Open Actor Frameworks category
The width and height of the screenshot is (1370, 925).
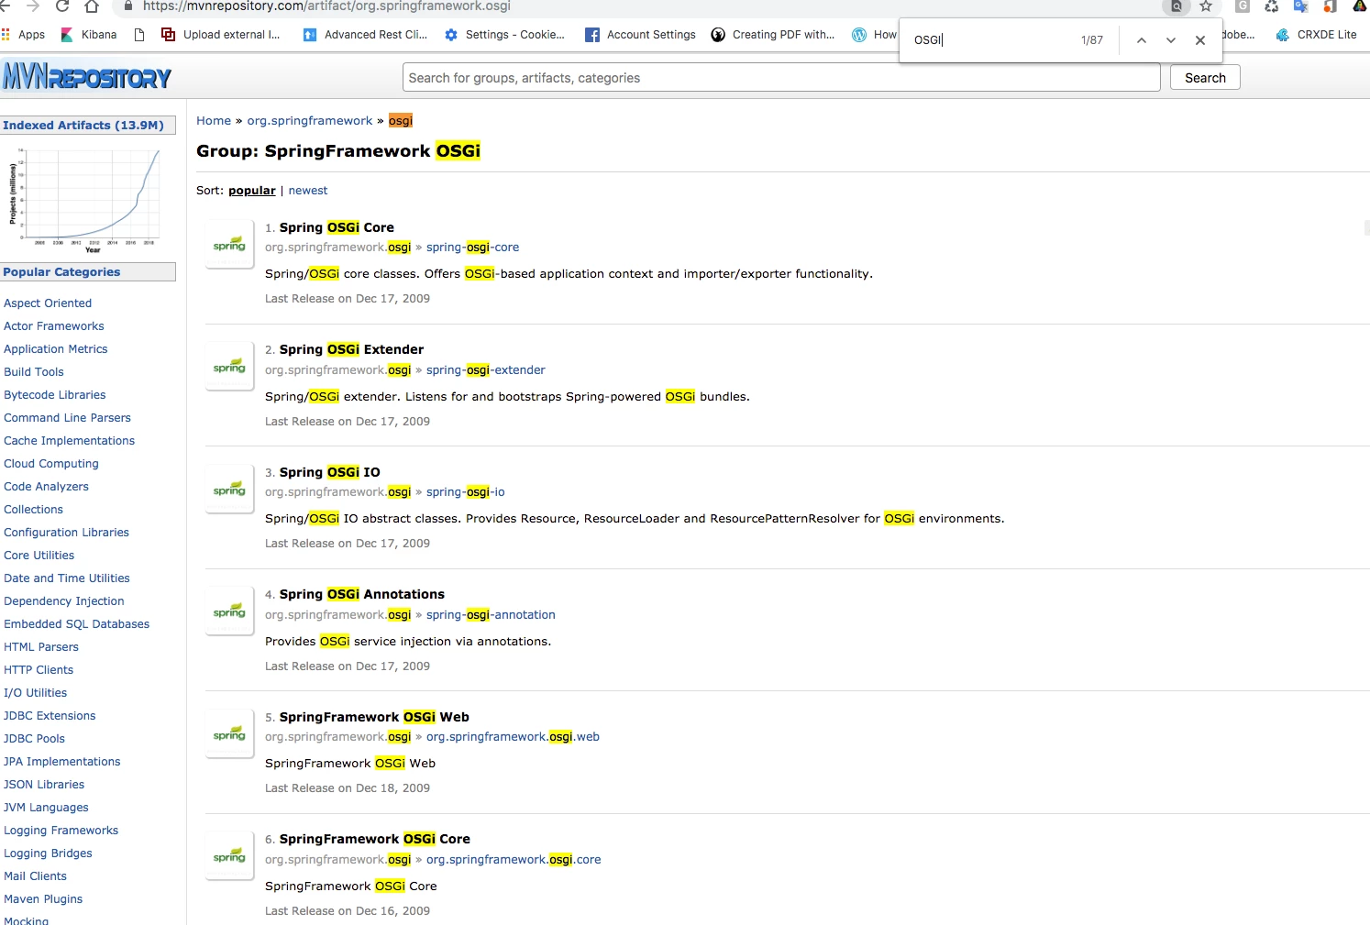tap(54, 326)
